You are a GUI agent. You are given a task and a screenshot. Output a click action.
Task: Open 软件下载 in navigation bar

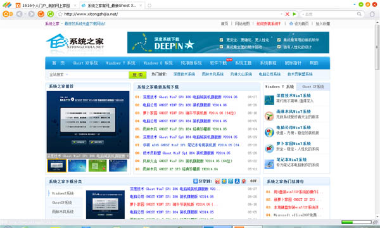[x=218, y=63]
